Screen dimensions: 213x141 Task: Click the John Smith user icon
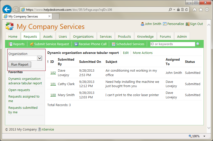click(143, 24)
